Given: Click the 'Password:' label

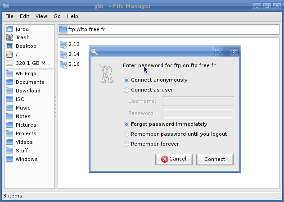Looking at the screenshot, I should click(142, 114).
